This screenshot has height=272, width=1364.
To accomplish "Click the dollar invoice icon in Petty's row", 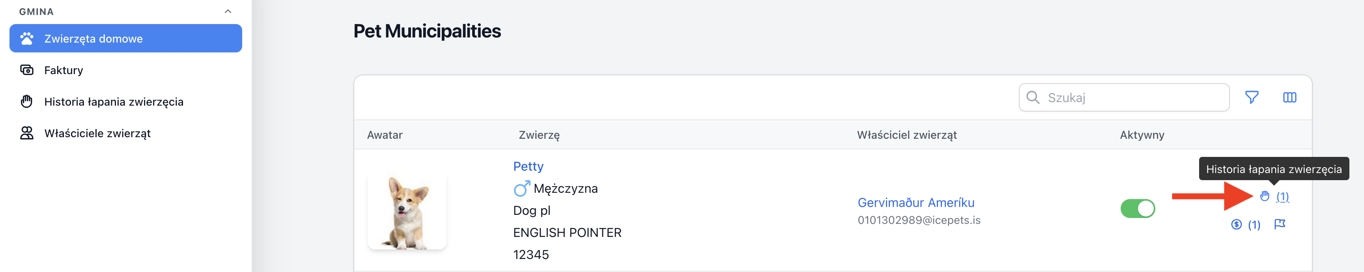I will pos(1236,224).
